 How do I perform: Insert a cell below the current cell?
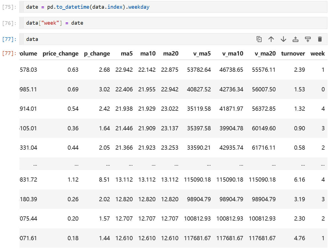pos(308,39)
